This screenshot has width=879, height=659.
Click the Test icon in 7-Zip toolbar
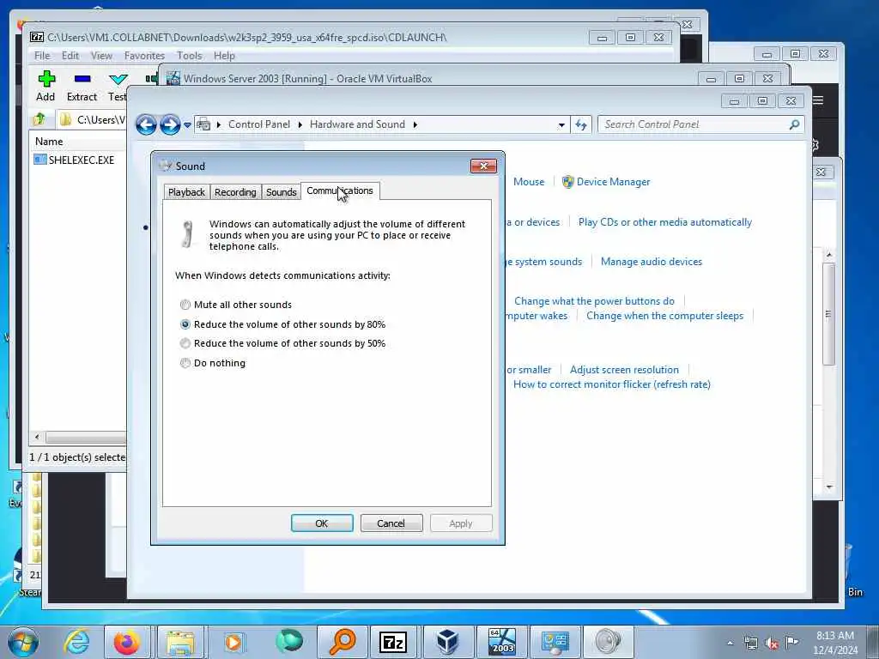118,79
